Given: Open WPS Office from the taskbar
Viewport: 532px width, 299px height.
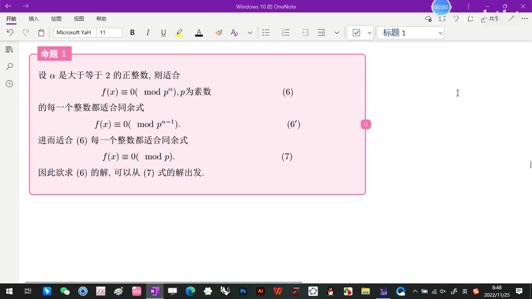Looking at the screenshot, I should coord(278,291).
